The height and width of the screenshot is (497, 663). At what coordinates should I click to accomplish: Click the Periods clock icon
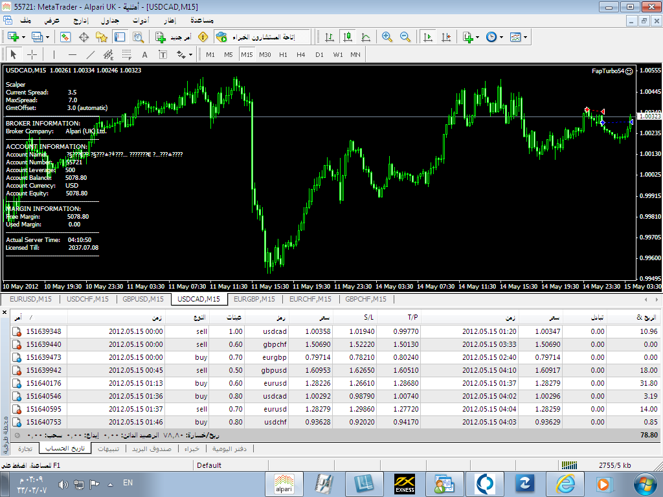491,37
